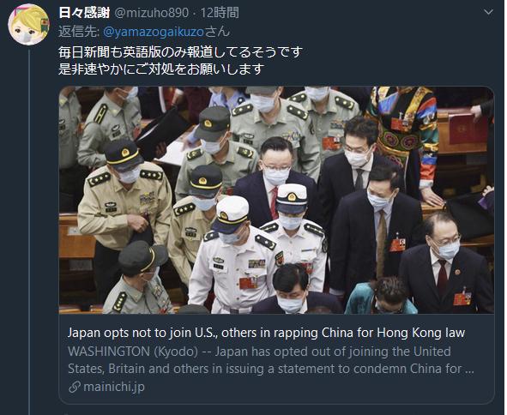Open the 日々感謝 profile avatar
507x415 pixels.
click(x=28, y=25)
